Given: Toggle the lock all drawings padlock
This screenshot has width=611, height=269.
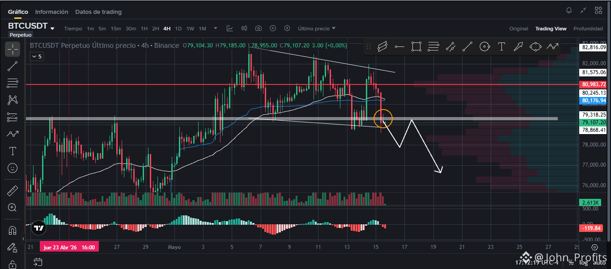Looking at the screenshot, I should [13, 264].
